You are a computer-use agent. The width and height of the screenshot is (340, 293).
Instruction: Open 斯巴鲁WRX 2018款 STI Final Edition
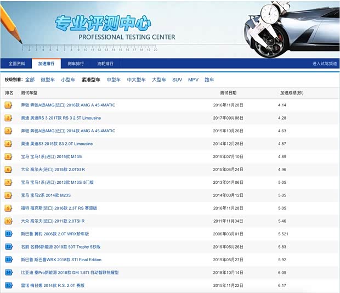click(x=61, y=260)
